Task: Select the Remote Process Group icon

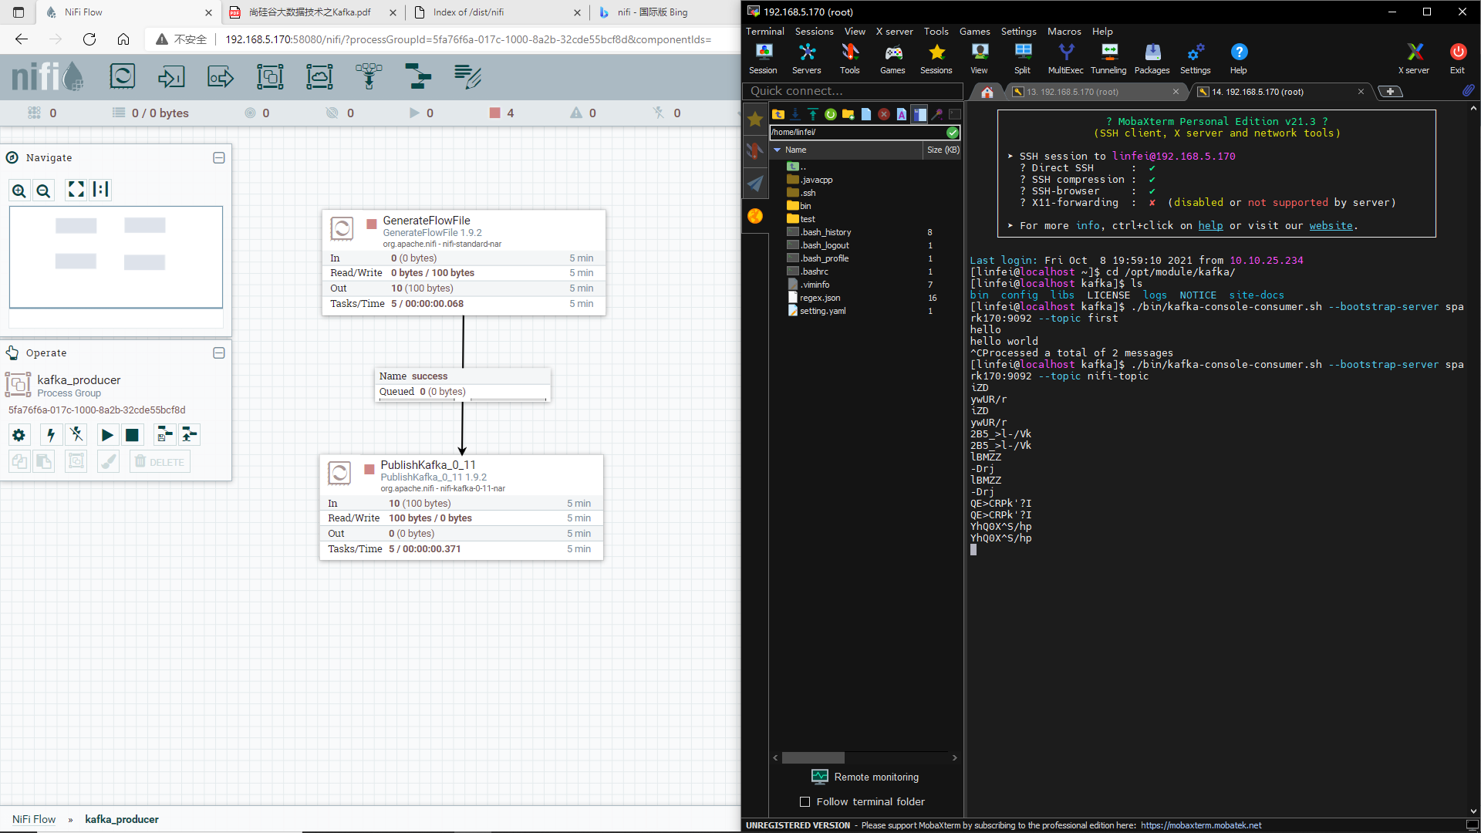Action: 319,76
